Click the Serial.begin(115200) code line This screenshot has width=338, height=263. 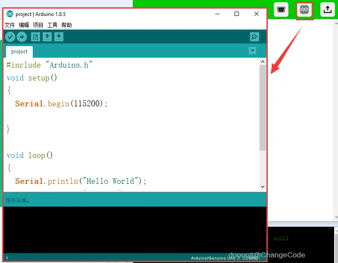tap(61, 103)
